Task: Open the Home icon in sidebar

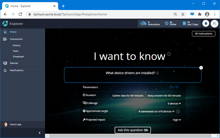Action: [x=5, y=32]
